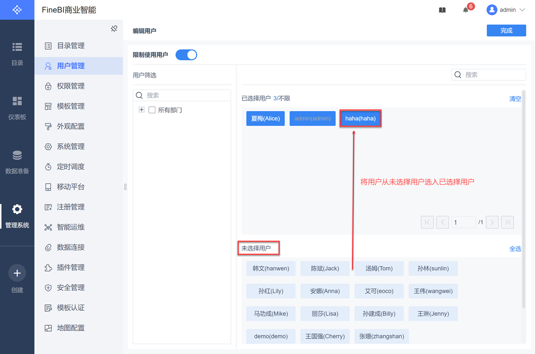
Task: Select unselected user 丽莎(Lisa)
Action: pyautogui.click(x=325, y=314)
